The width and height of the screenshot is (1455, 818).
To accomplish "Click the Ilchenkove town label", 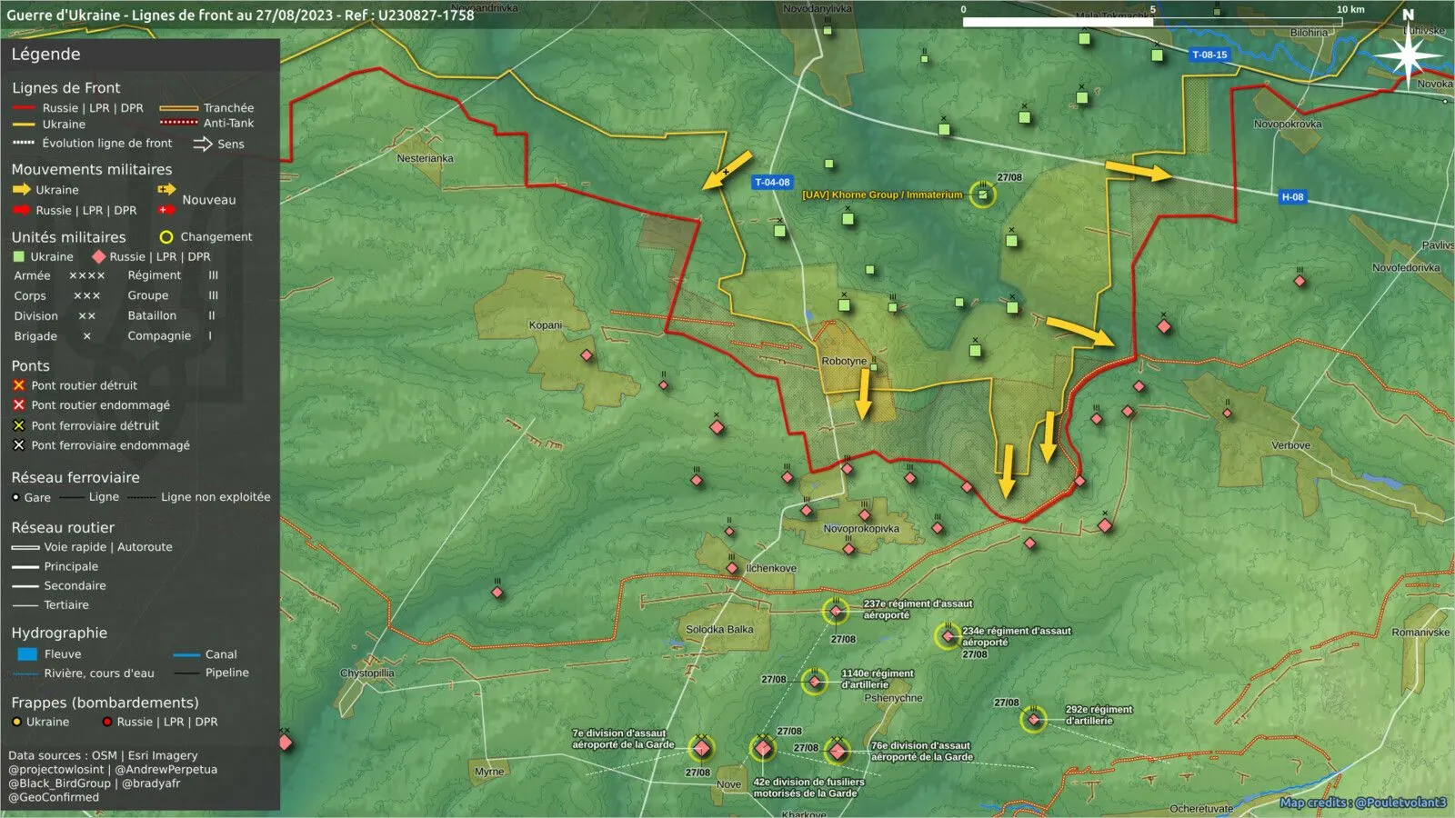I will pos(771,568).
